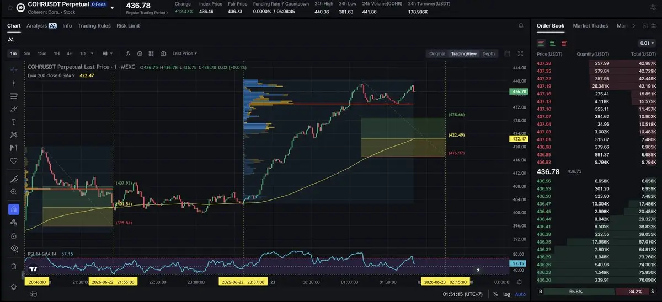Screen dimensions: 662x302
Task: Select the text annotation tool
Action: [x=14, y=122]
